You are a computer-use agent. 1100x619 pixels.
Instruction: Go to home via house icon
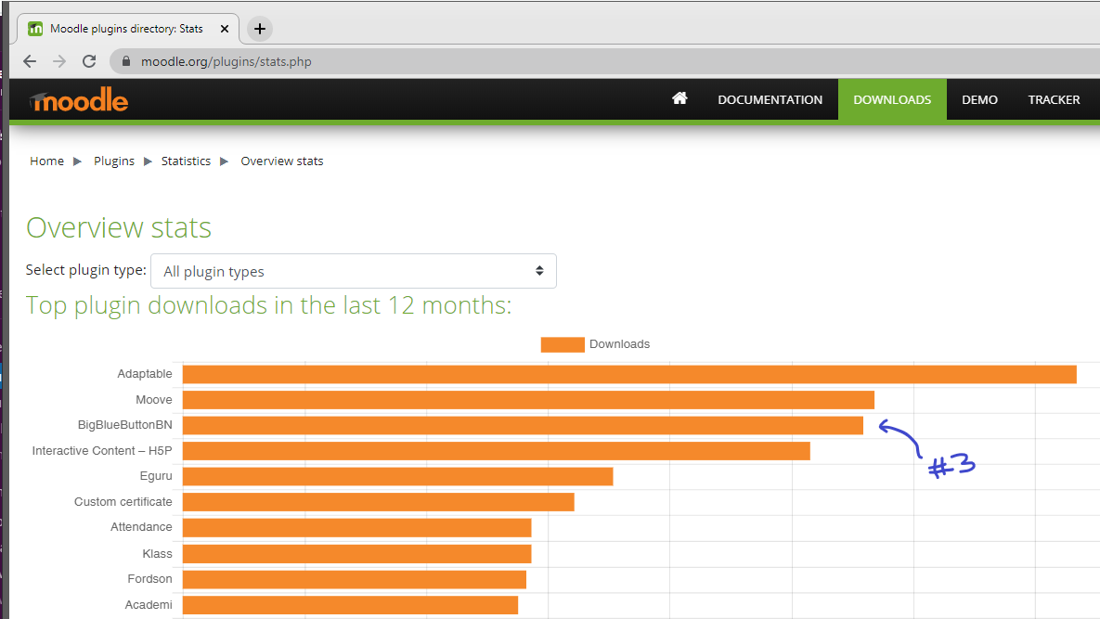pos(679,99)
